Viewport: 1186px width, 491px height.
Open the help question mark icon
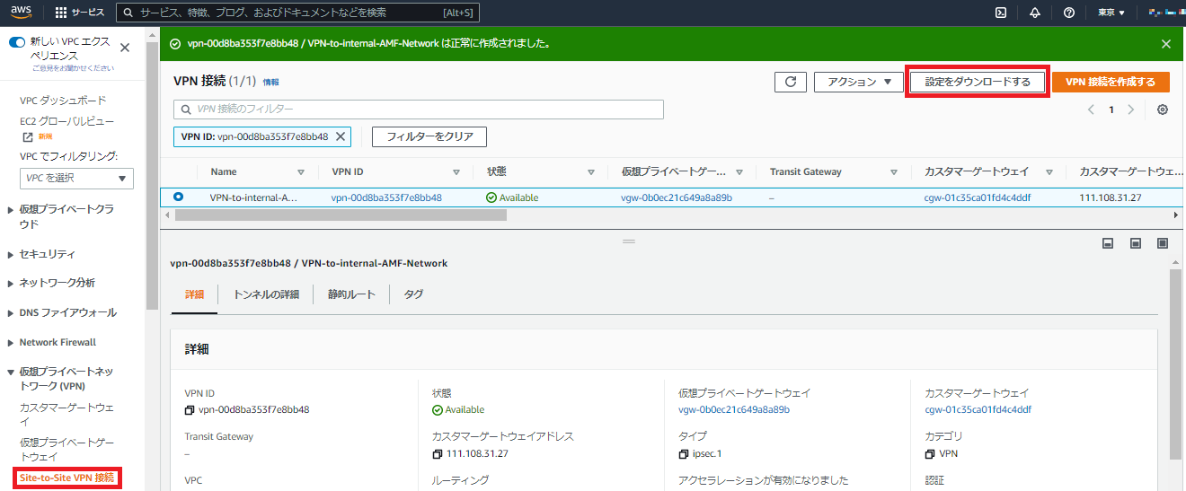1068,13
